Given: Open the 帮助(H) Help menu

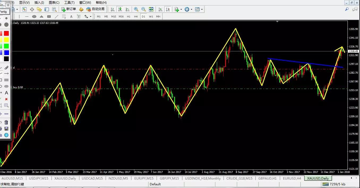Looking at the screenshot, I should click(x=101, y=3).
